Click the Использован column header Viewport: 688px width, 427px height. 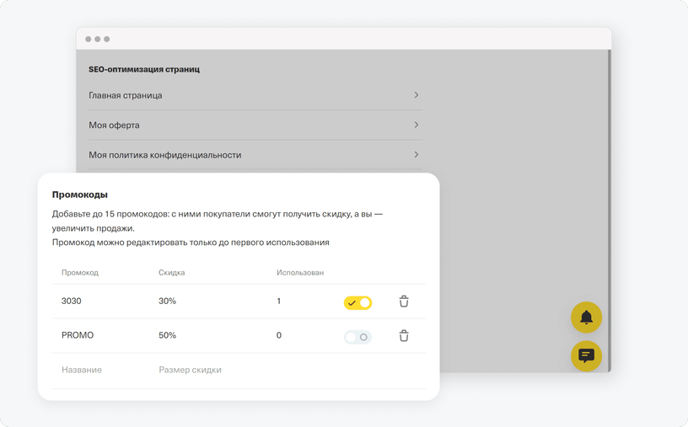300,273
